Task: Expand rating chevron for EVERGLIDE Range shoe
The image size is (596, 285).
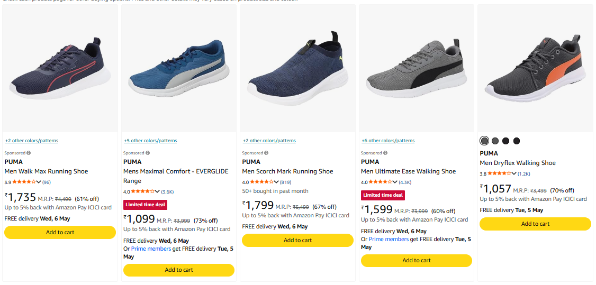Action: pos(157,191)
